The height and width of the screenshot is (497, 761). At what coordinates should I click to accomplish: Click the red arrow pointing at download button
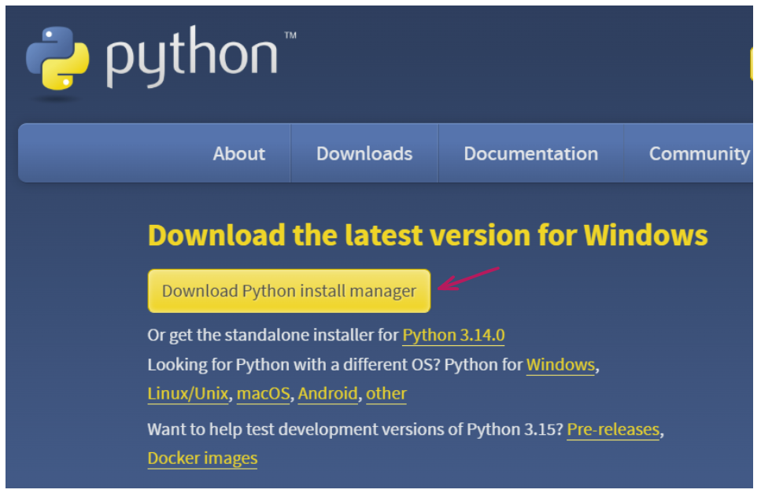[x=468, y=278]
